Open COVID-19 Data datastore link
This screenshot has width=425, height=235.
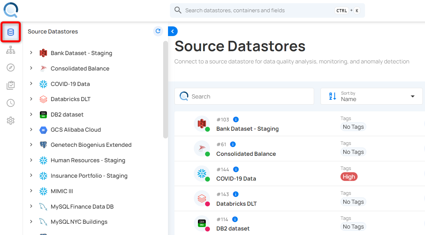(x=236, y=179)
